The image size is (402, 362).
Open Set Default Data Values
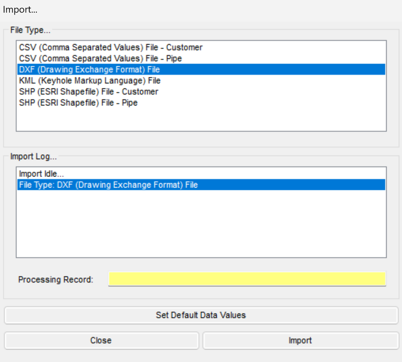pyautogui.click(x=201, y=315)
